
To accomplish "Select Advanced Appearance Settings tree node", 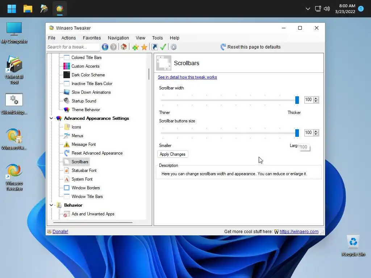I will (x=96, y=118).
